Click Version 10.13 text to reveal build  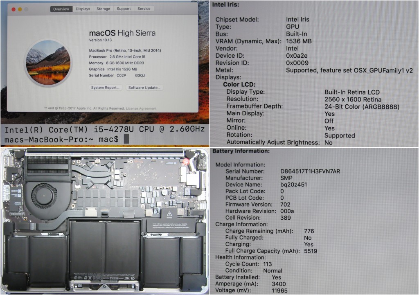(x=101, y=41)
